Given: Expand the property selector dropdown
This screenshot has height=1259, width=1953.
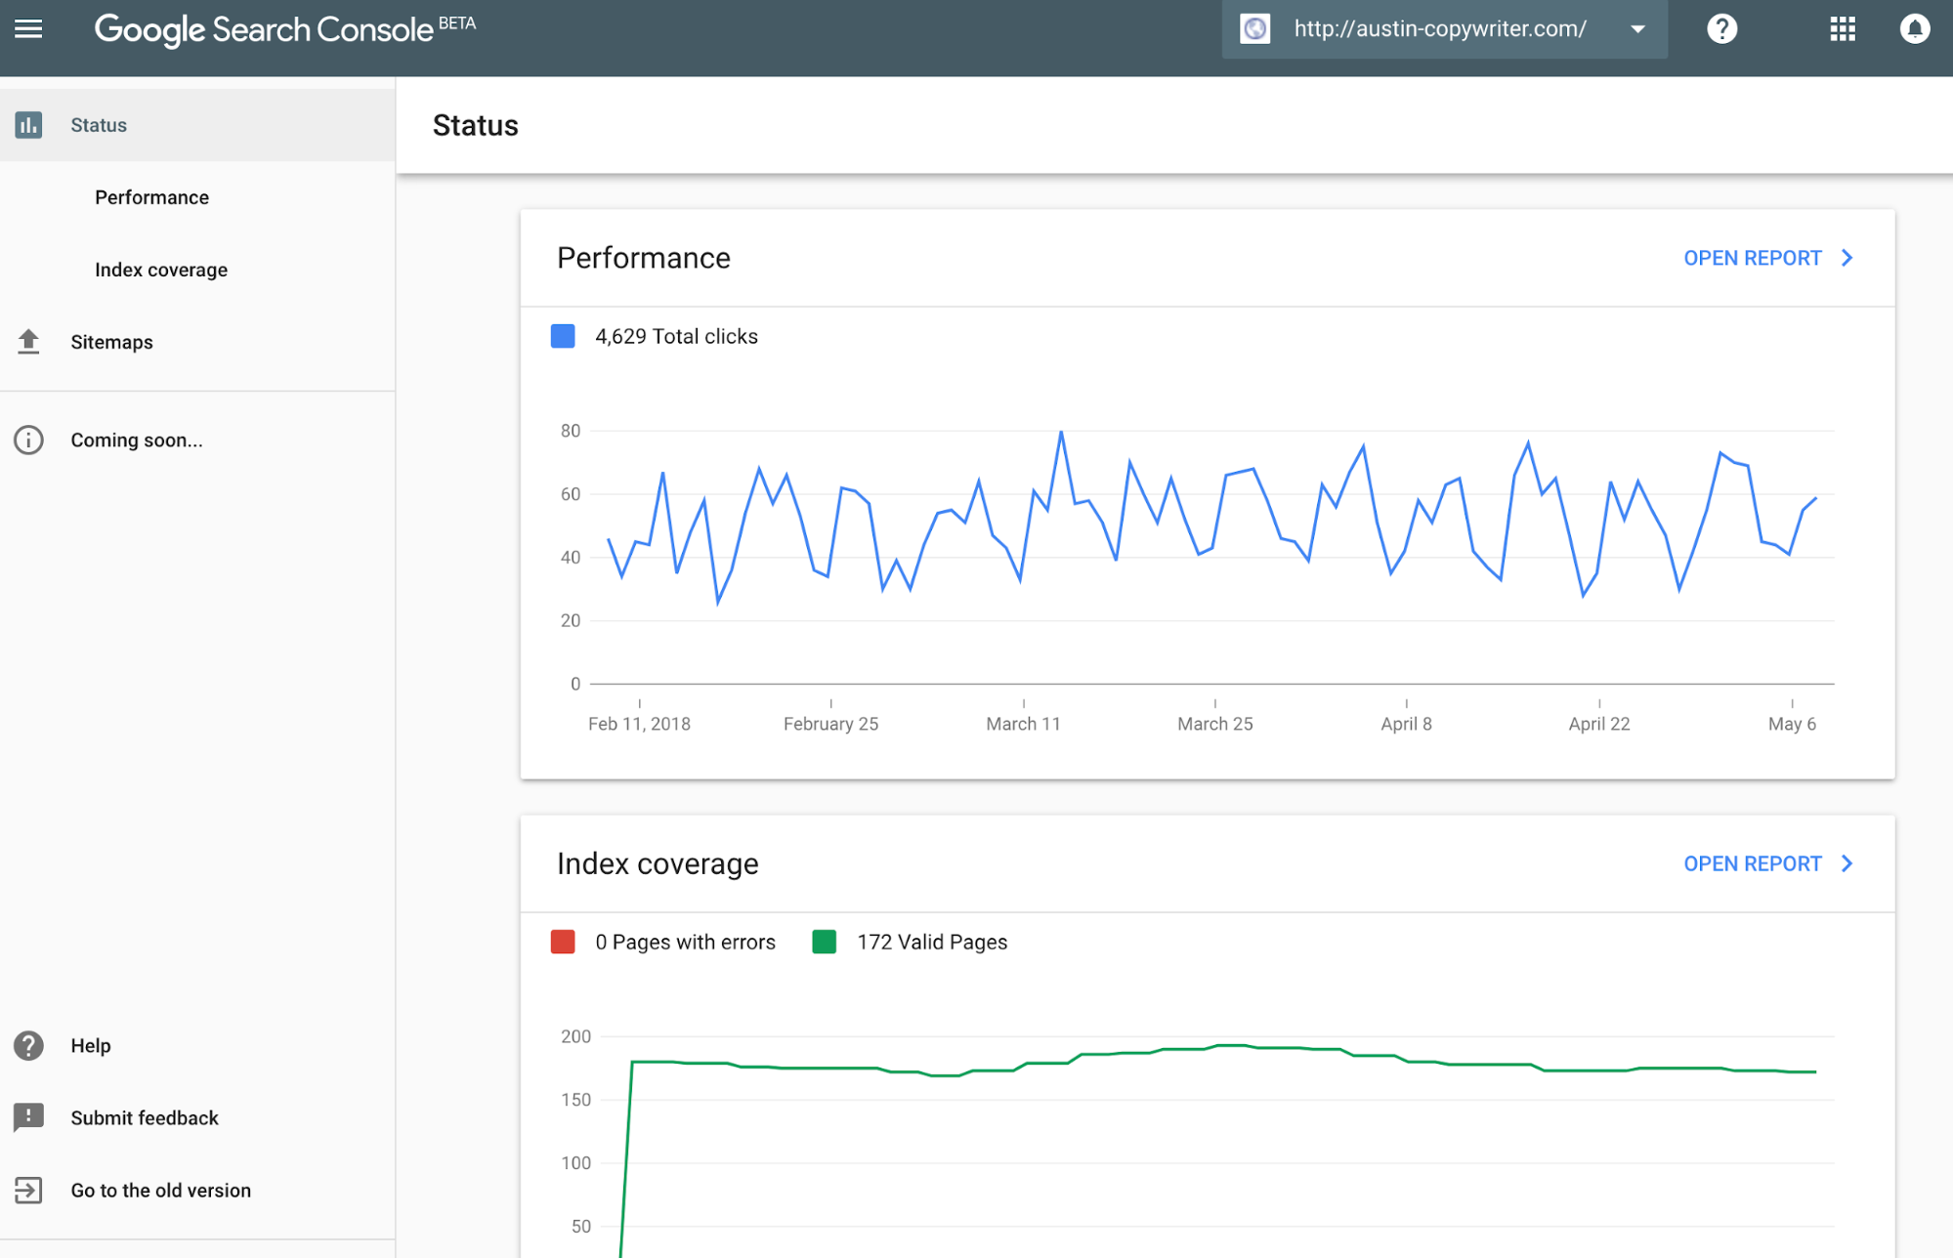Looking at the screenshot, I should [x=1637, y=29].
